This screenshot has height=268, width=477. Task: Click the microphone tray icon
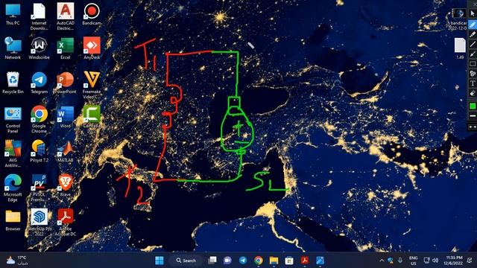click(400, 261)
